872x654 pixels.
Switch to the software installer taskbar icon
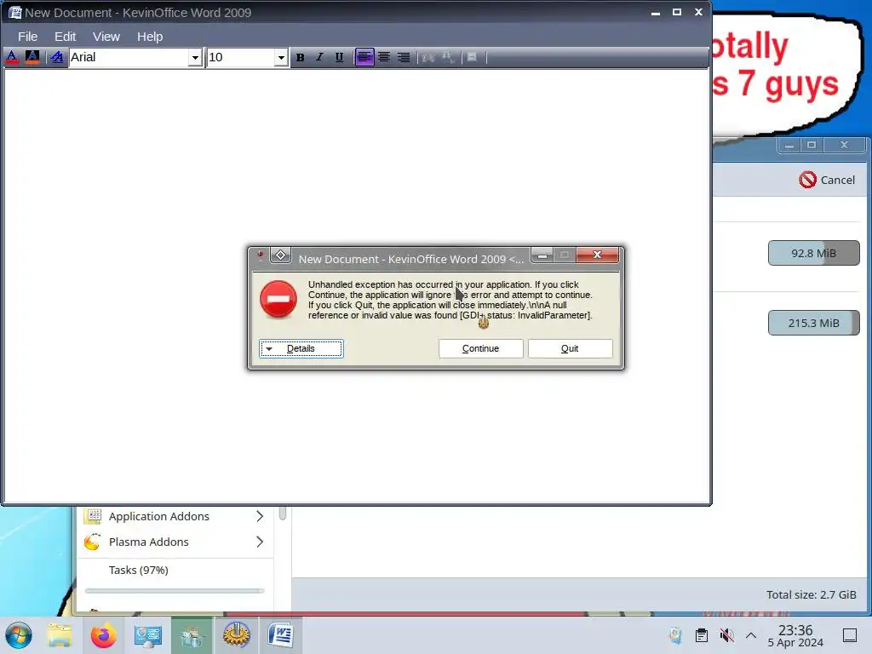[192, 635]
